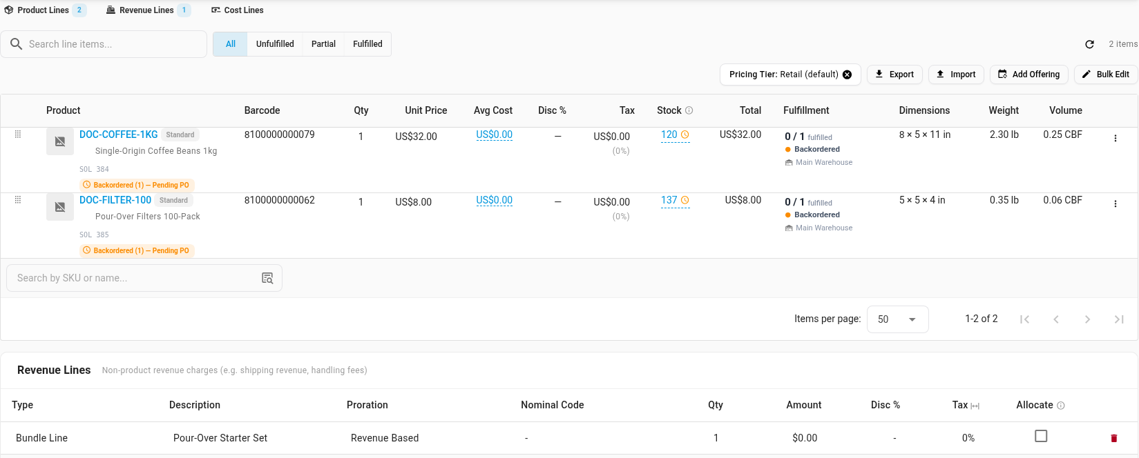The width and height of the screenshot is (1139, 458).
Task: Click the Backordered Pending PO badge for coffee
Action: [137, 185]
